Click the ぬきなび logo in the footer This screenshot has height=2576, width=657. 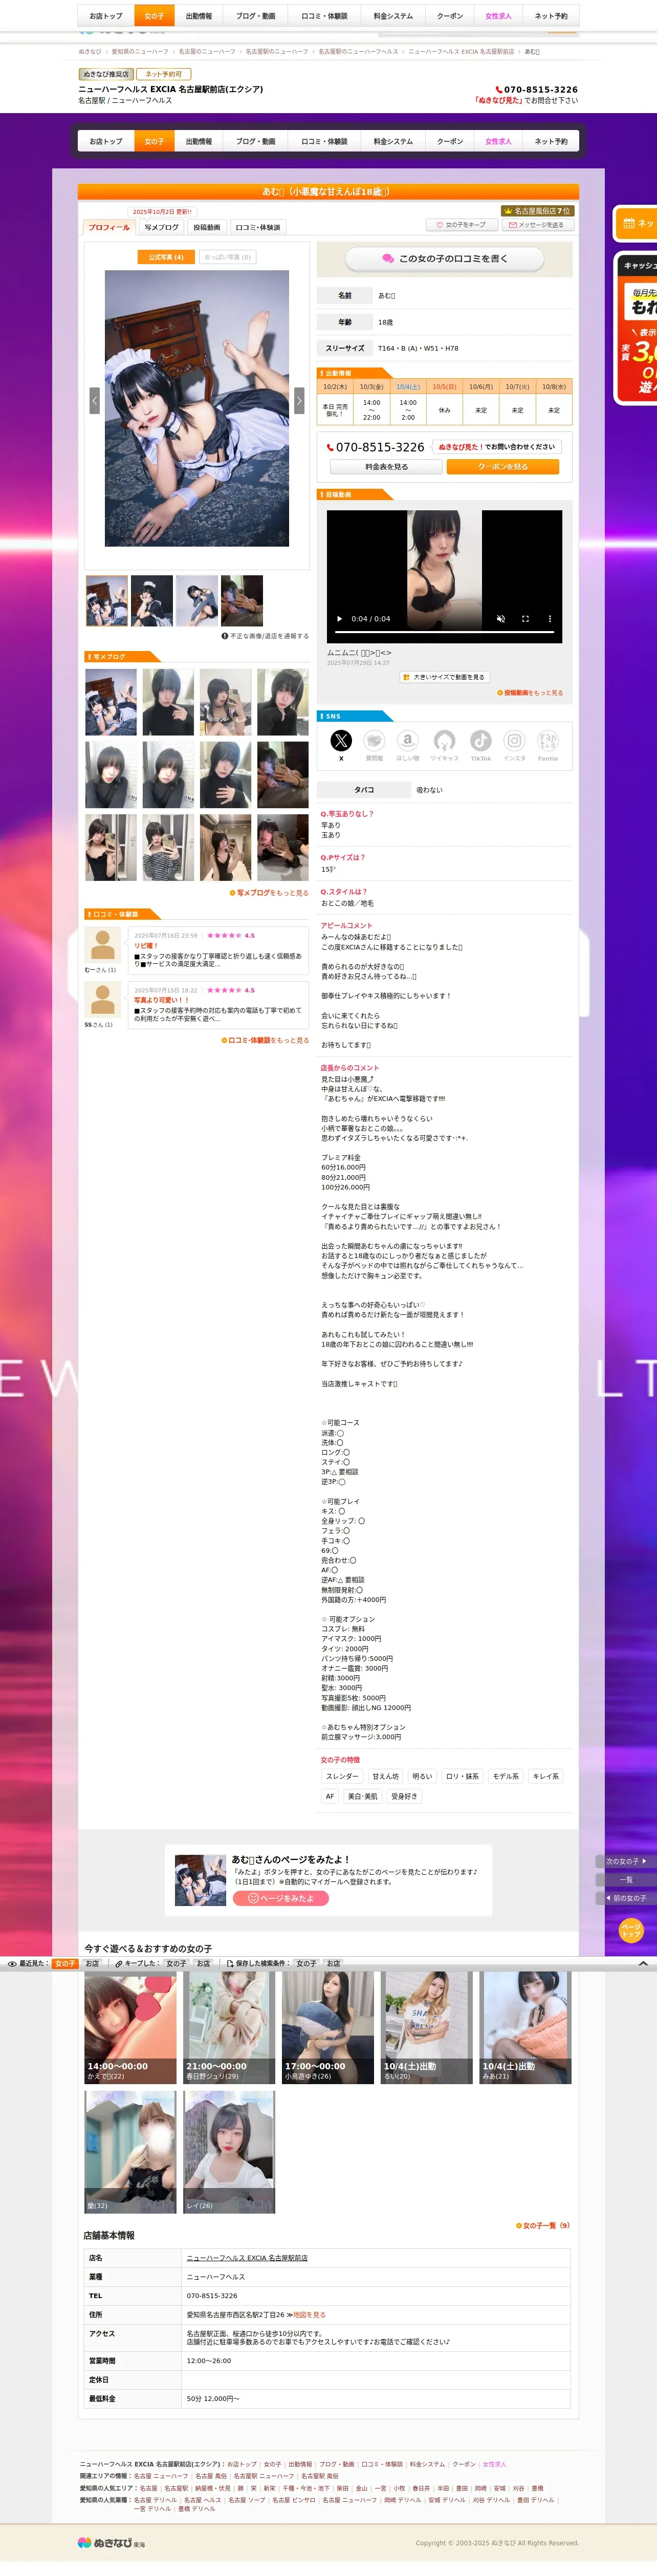111,2542
